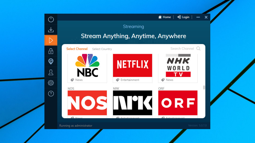The width and height of the screenshot is (255, 143).
Task: Click the channel list scrollbar handle
Action: pyautogui.click(x=204, y=87)
